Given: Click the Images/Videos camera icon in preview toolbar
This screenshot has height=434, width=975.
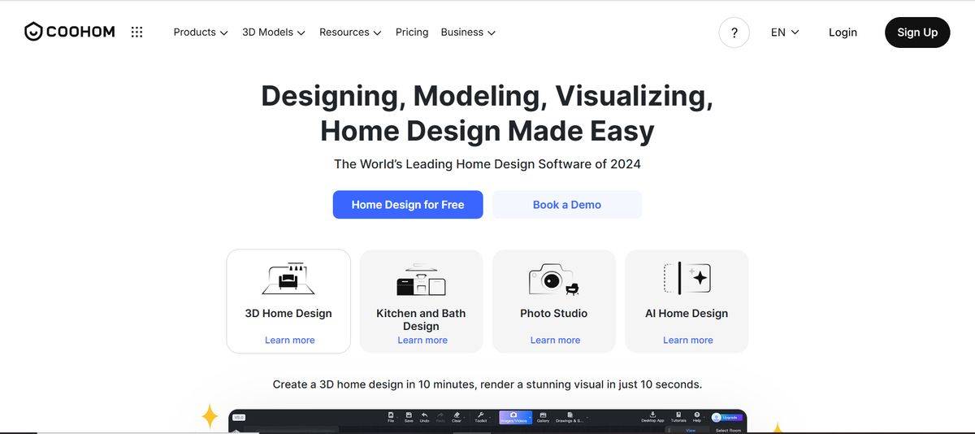Looking at the screenshot, I should click(513, 415).
